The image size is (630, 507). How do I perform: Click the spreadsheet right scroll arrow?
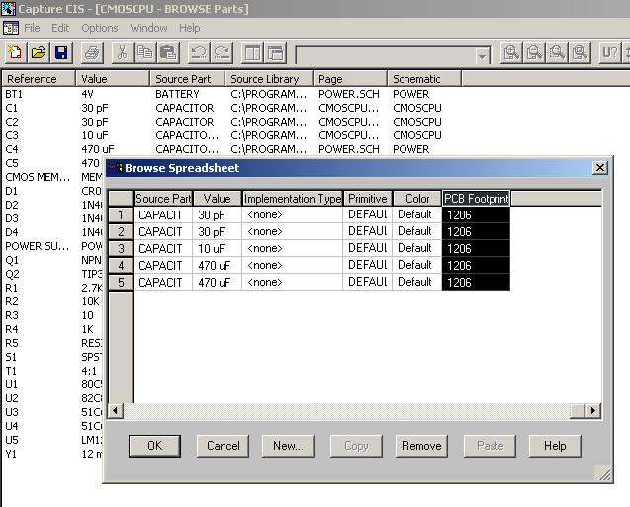pos(593,411)
